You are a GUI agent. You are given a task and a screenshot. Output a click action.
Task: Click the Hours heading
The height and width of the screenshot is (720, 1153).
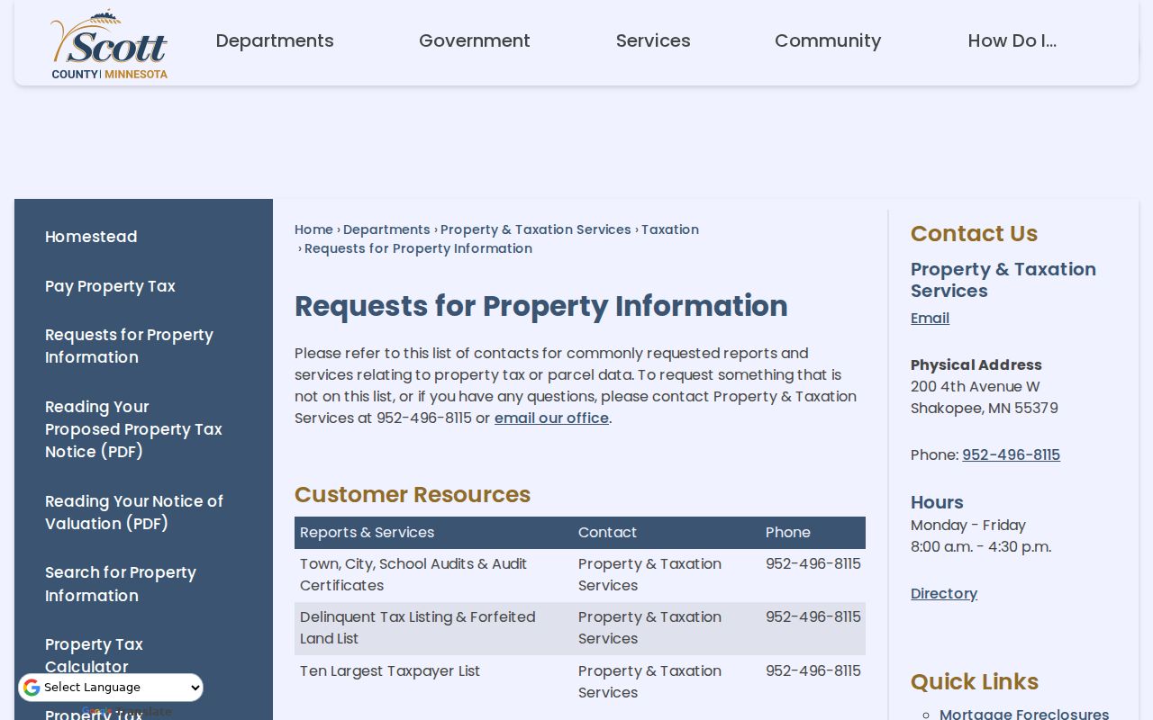(937, 502)
